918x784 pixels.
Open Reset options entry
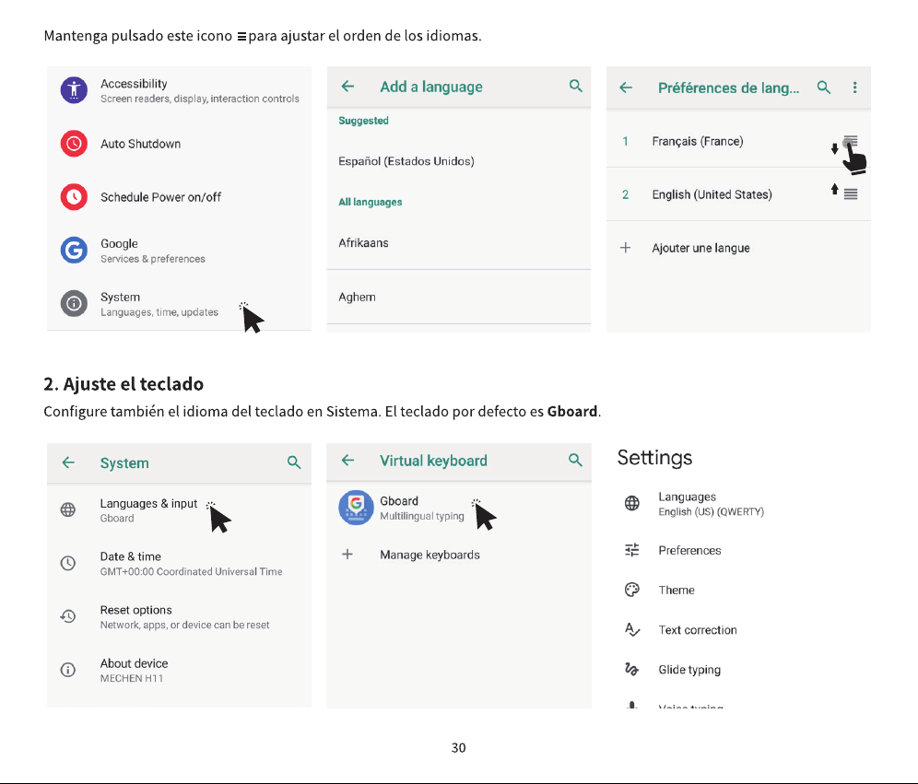pyautogui.click(x=179, y=616)
